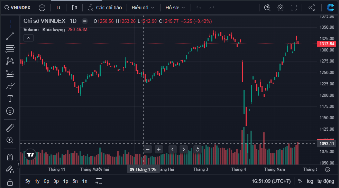Viewport: 339px width, 188px height.
Task: Open time axis settings gear
Action: [328, 170]
